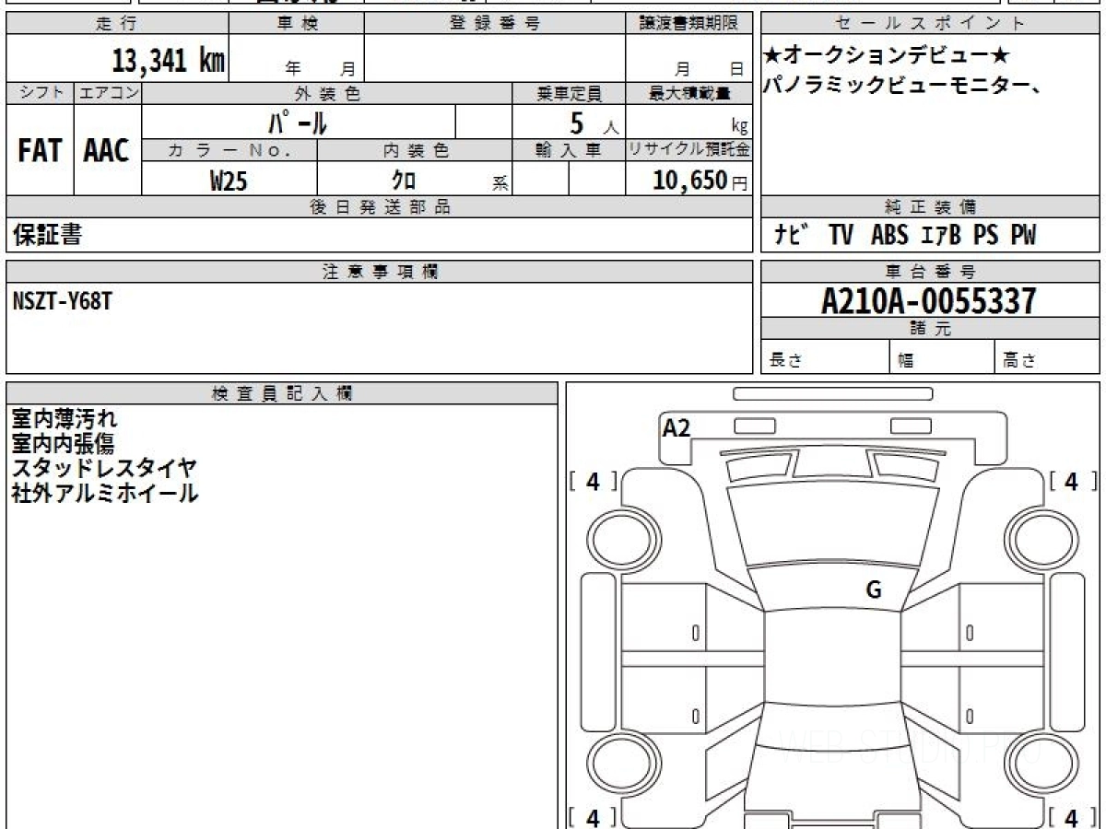
Task: Select the 保証書 entry
Action: coord(47,236)
